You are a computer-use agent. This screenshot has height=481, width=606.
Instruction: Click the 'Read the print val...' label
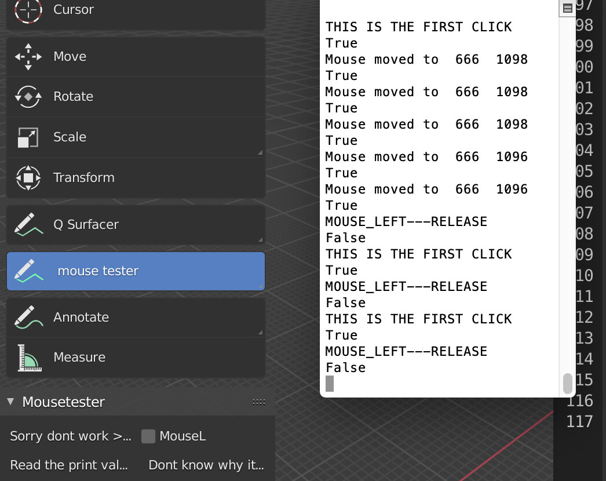coord(69,465)
